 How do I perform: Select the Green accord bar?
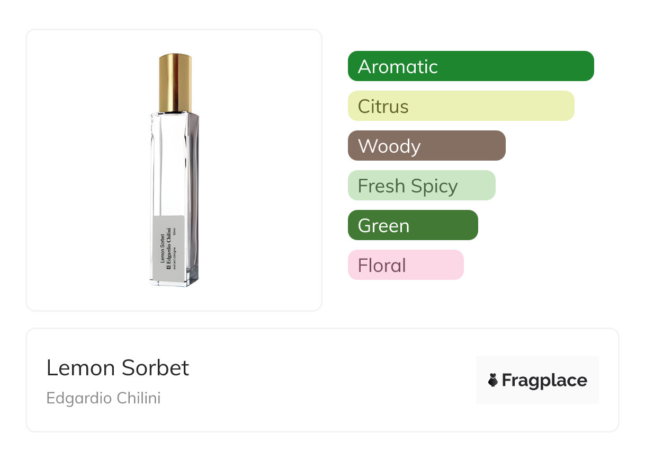(x=413, y=225)
